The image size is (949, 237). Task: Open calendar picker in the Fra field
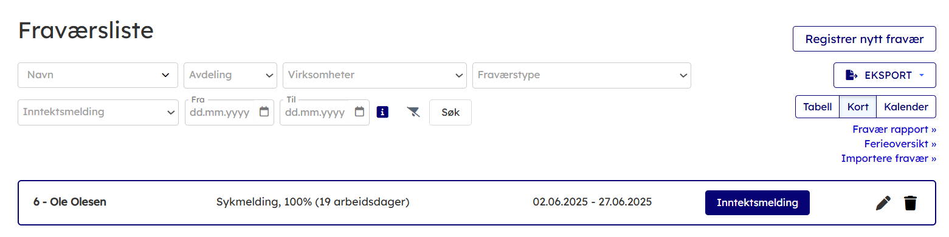264,112
